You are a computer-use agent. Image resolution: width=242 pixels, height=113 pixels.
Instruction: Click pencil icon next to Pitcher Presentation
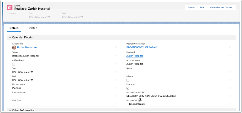click(x=230, y=47)
